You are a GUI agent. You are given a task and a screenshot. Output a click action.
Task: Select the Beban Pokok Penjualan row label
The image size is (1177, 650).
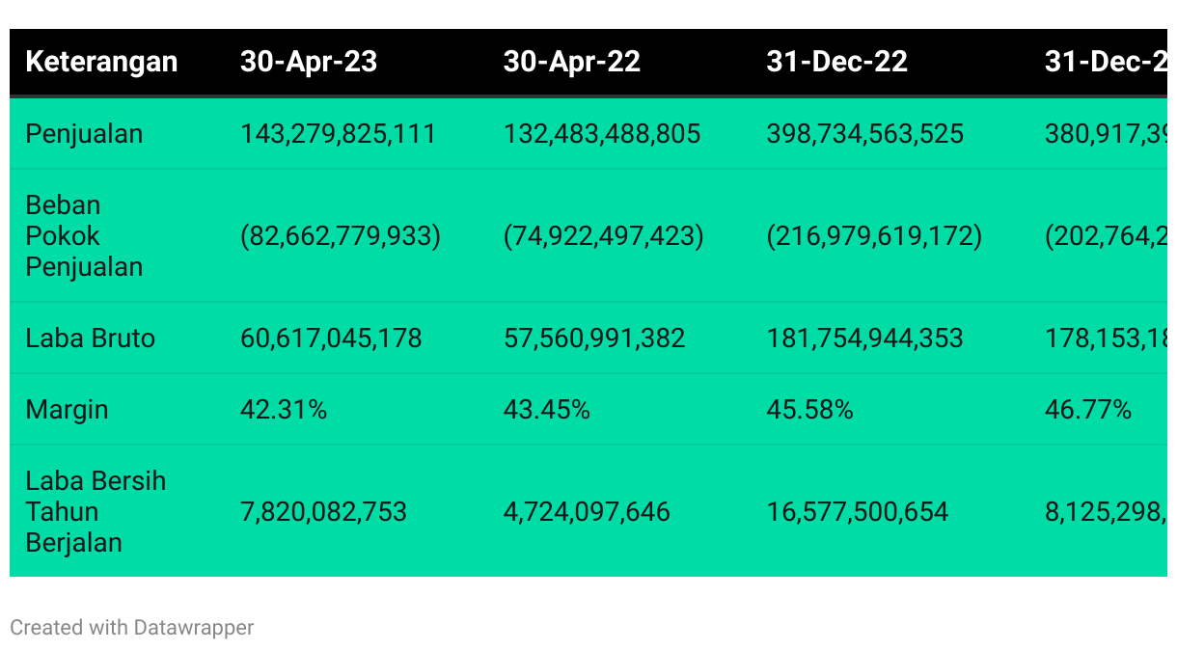point(84,236)
